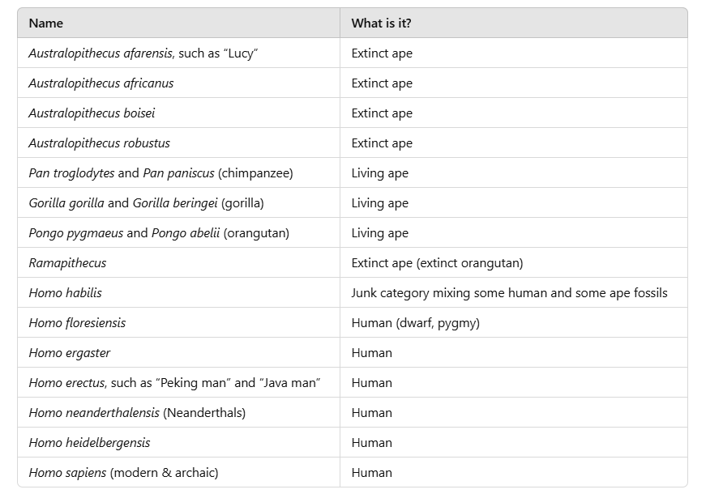Click the Homo neanderthalensis (Neanderthals) cell
The image size is (723, 498).
(x=179, y=412)
